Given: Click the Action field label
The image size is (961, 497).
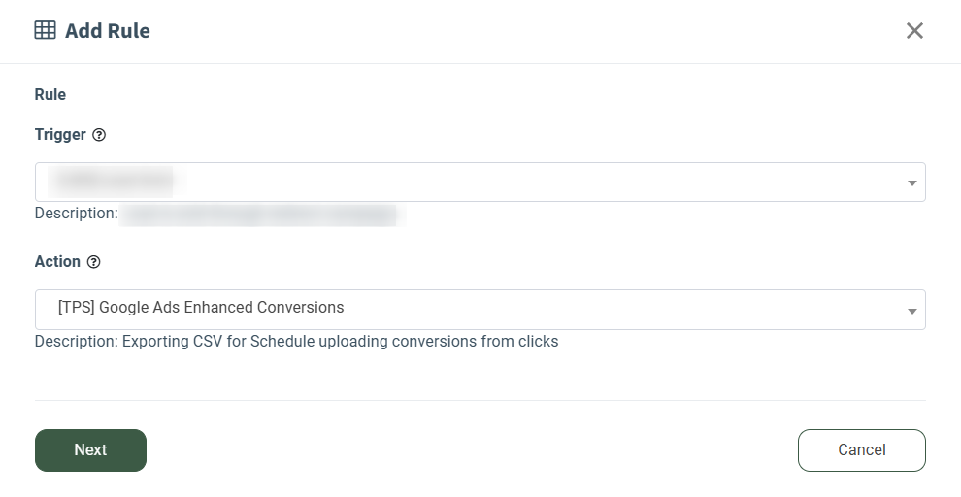Looking at the screenshot, I should coord(57,262).
